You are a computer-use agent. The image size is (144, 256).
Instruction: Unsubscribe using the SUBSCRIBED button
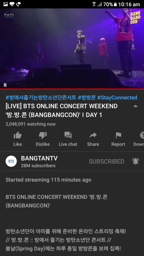click(106, 161)
